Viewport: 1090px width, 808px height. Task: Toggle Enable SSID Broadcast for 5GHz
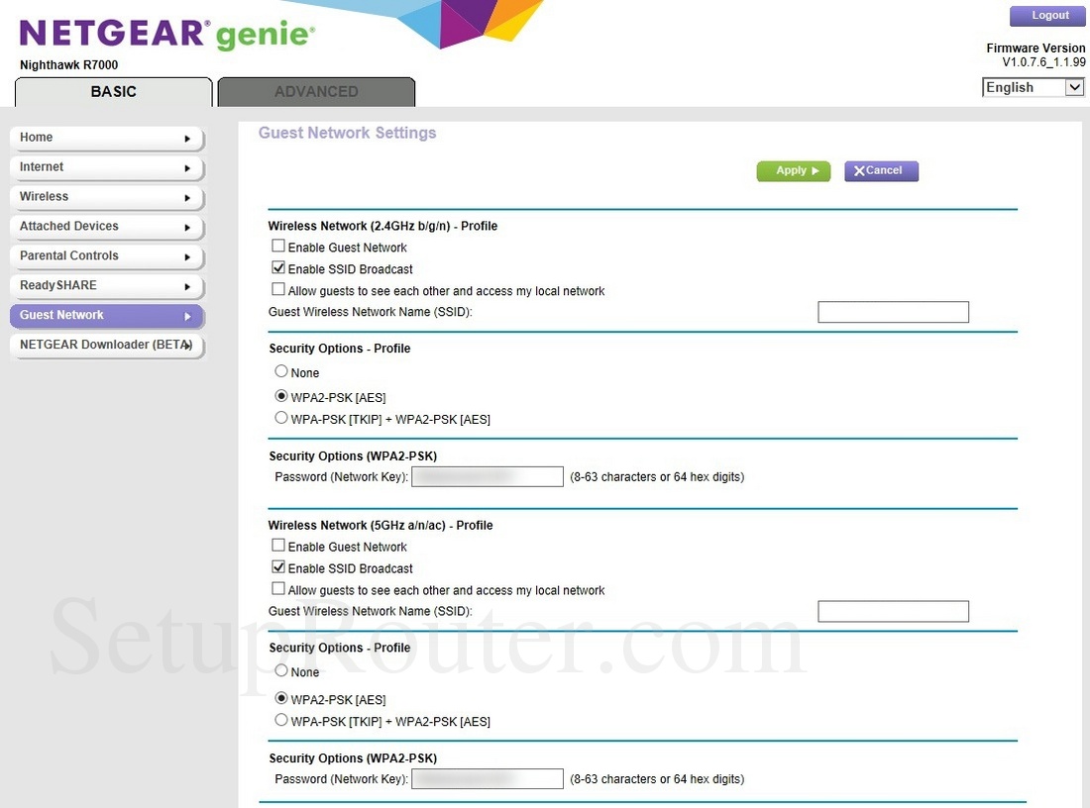coord(278,567)
